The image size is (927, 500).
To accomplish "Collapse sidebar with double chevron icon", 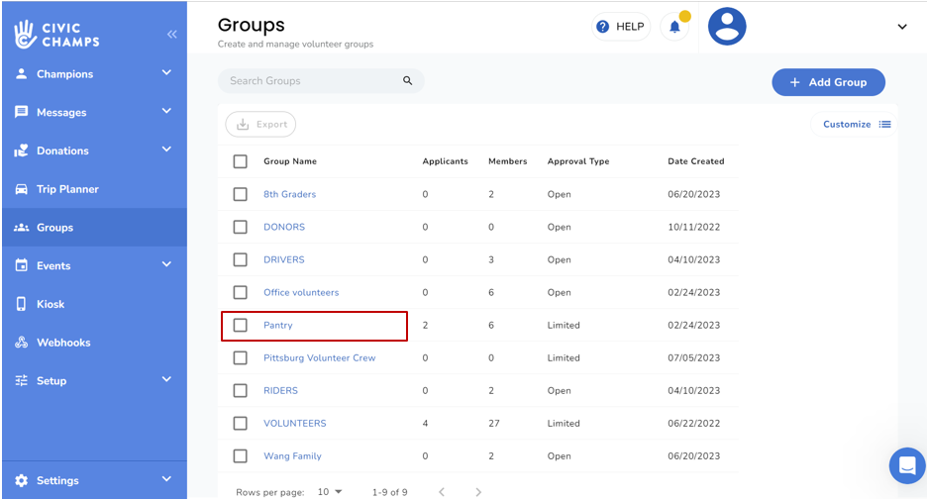I will tap(171, 35).
